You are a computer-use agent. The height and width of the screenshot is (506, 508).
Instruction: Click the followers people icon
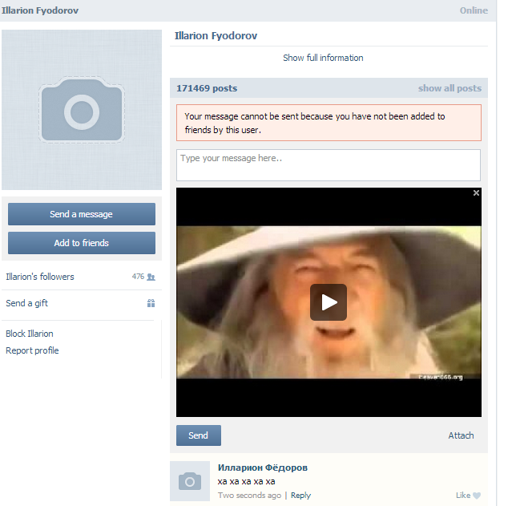coord(151,277)
